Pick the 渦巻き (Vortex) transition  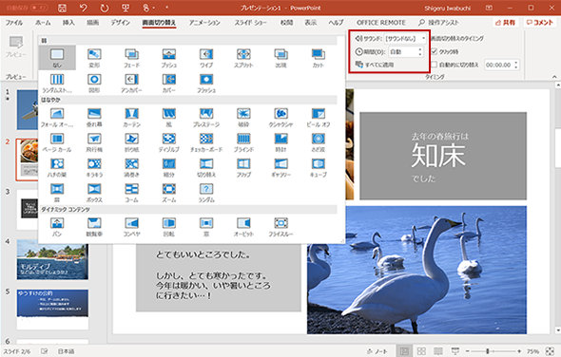pyautogui.click(x=131, y=167)
